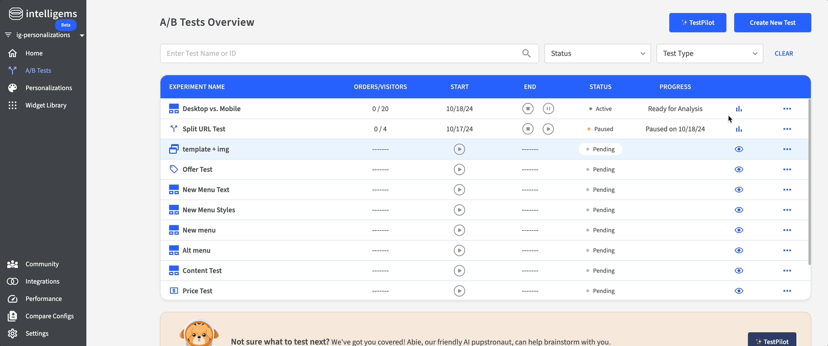Screen dimensions: 828x346
Task: Open the Test Type dropdown
Action: (709, 53)
